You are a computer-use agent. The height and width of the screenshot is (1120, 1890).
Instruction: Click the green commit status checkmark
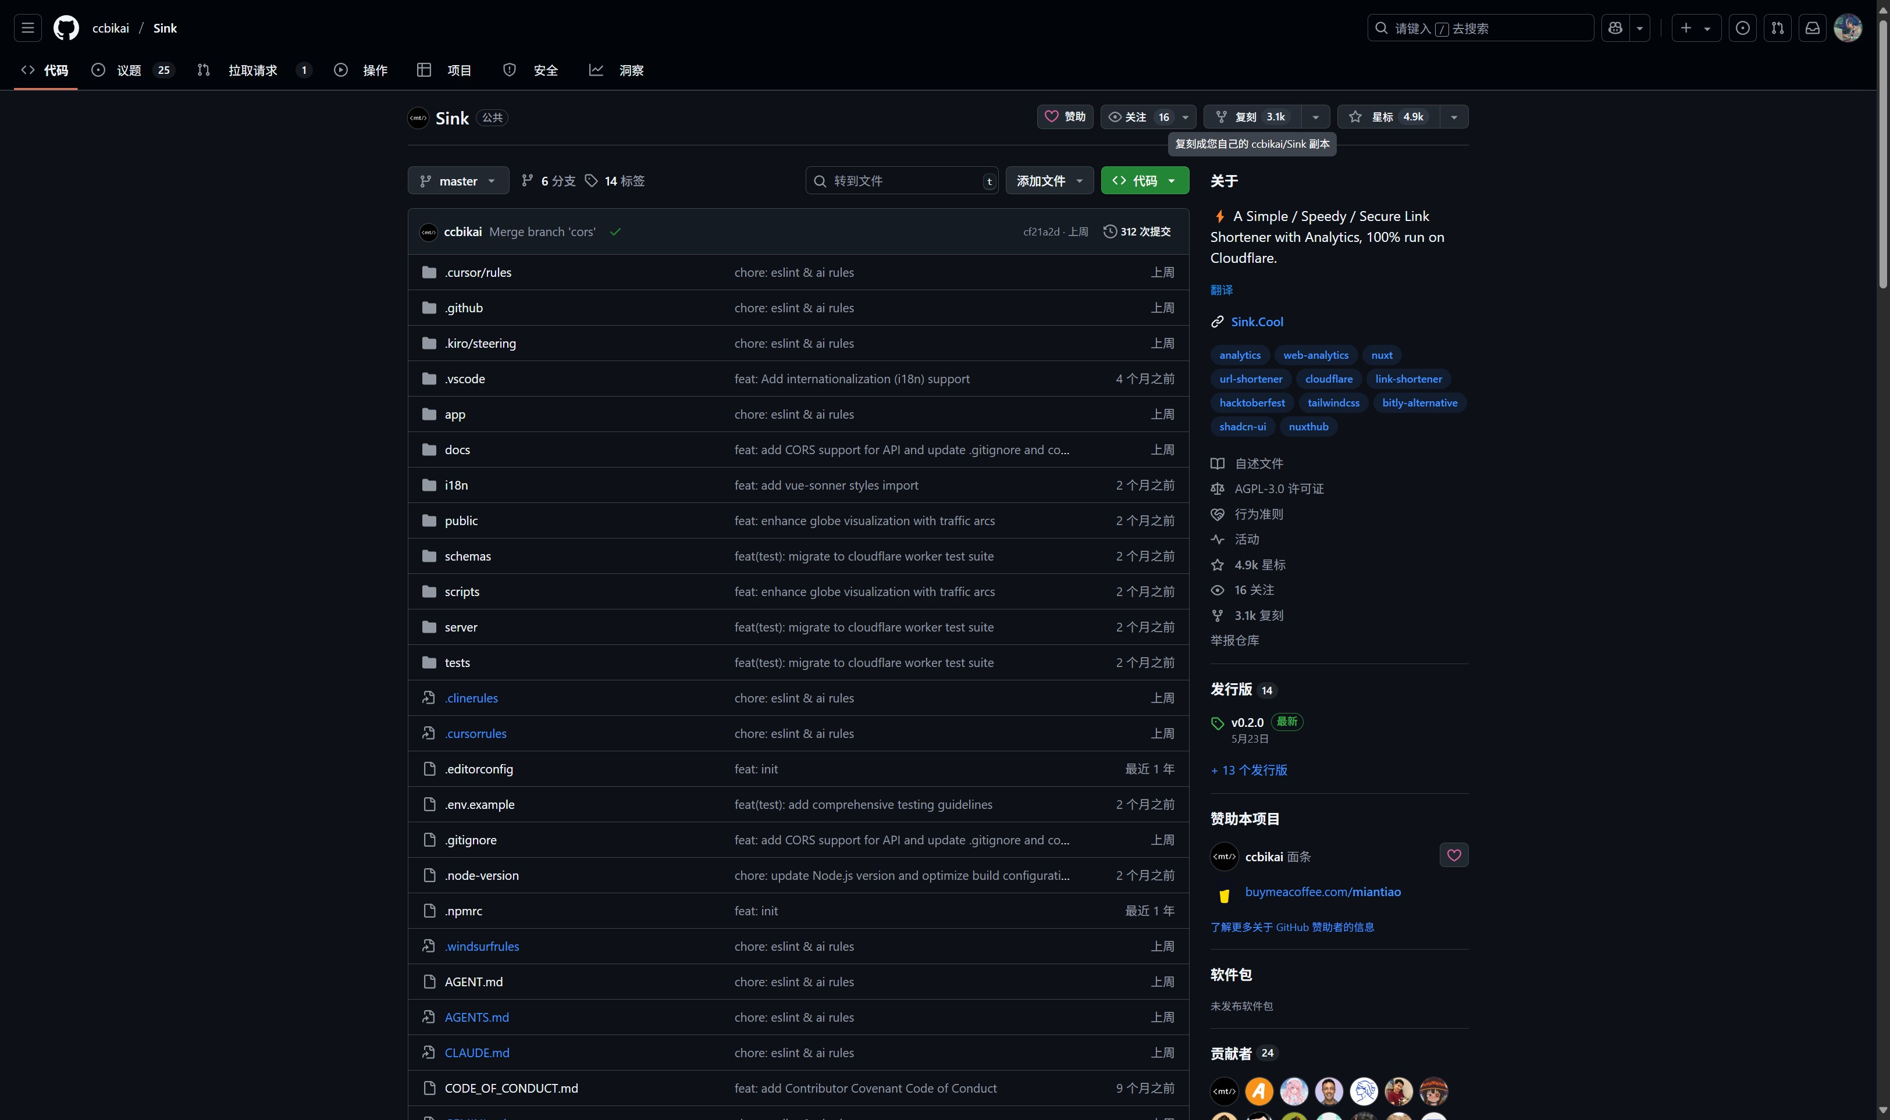(x=615, y=231)
